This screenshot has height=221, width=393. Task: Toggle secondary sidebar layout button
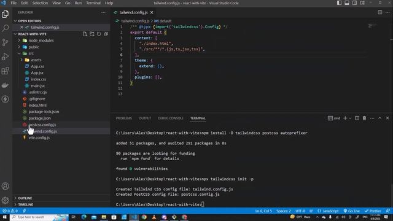pyautogui.click(x=355, y=3)
